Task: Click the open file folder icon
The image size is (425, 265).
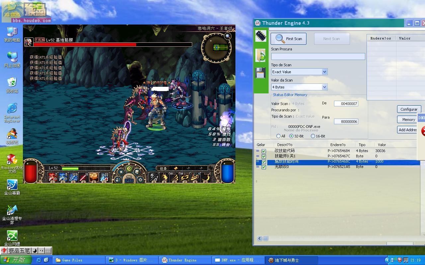Action: [x=261, y=55]
